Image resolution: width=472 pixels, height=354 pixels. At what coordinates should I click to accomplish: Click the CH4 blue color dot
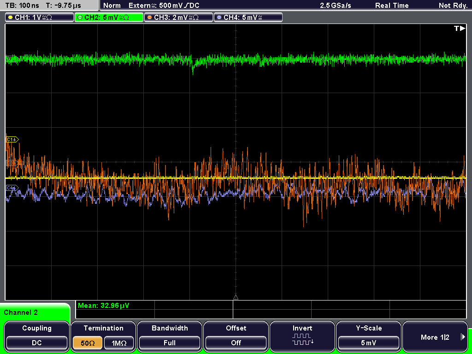(219, 18)
